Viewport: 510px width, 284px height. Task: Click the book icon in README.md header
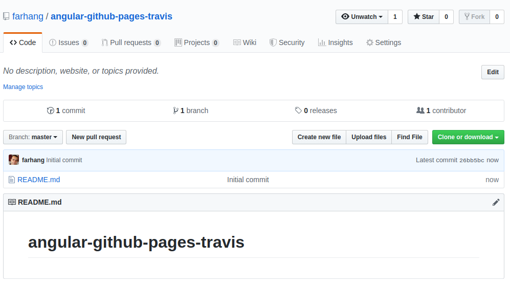coord(12,202)
